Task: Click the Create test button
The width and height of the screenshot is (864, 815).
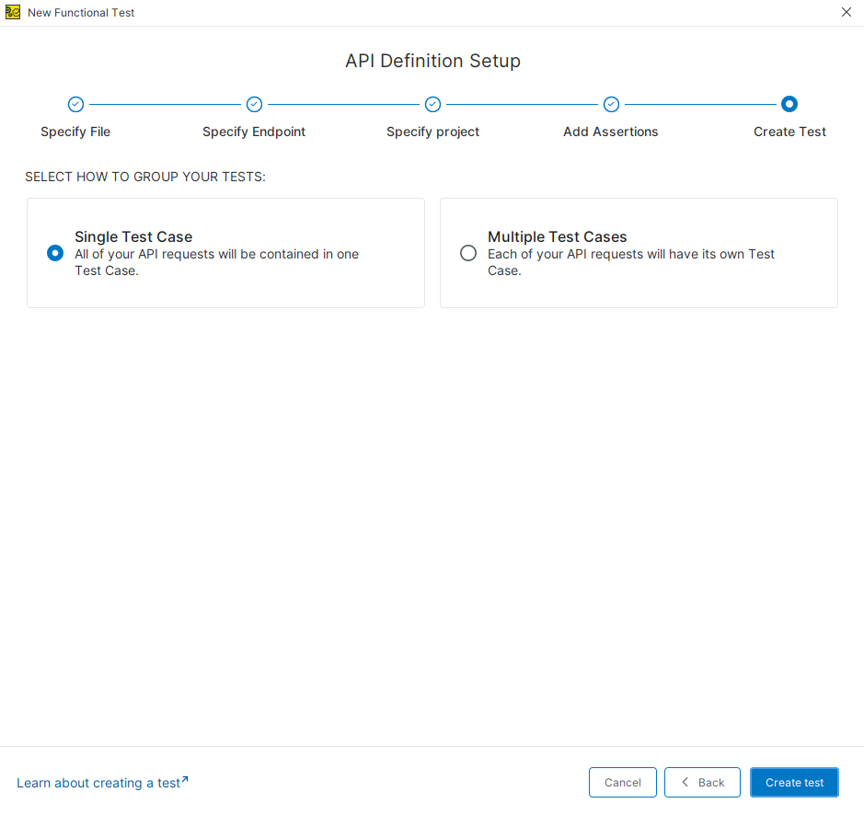Action: click(794, 782)
